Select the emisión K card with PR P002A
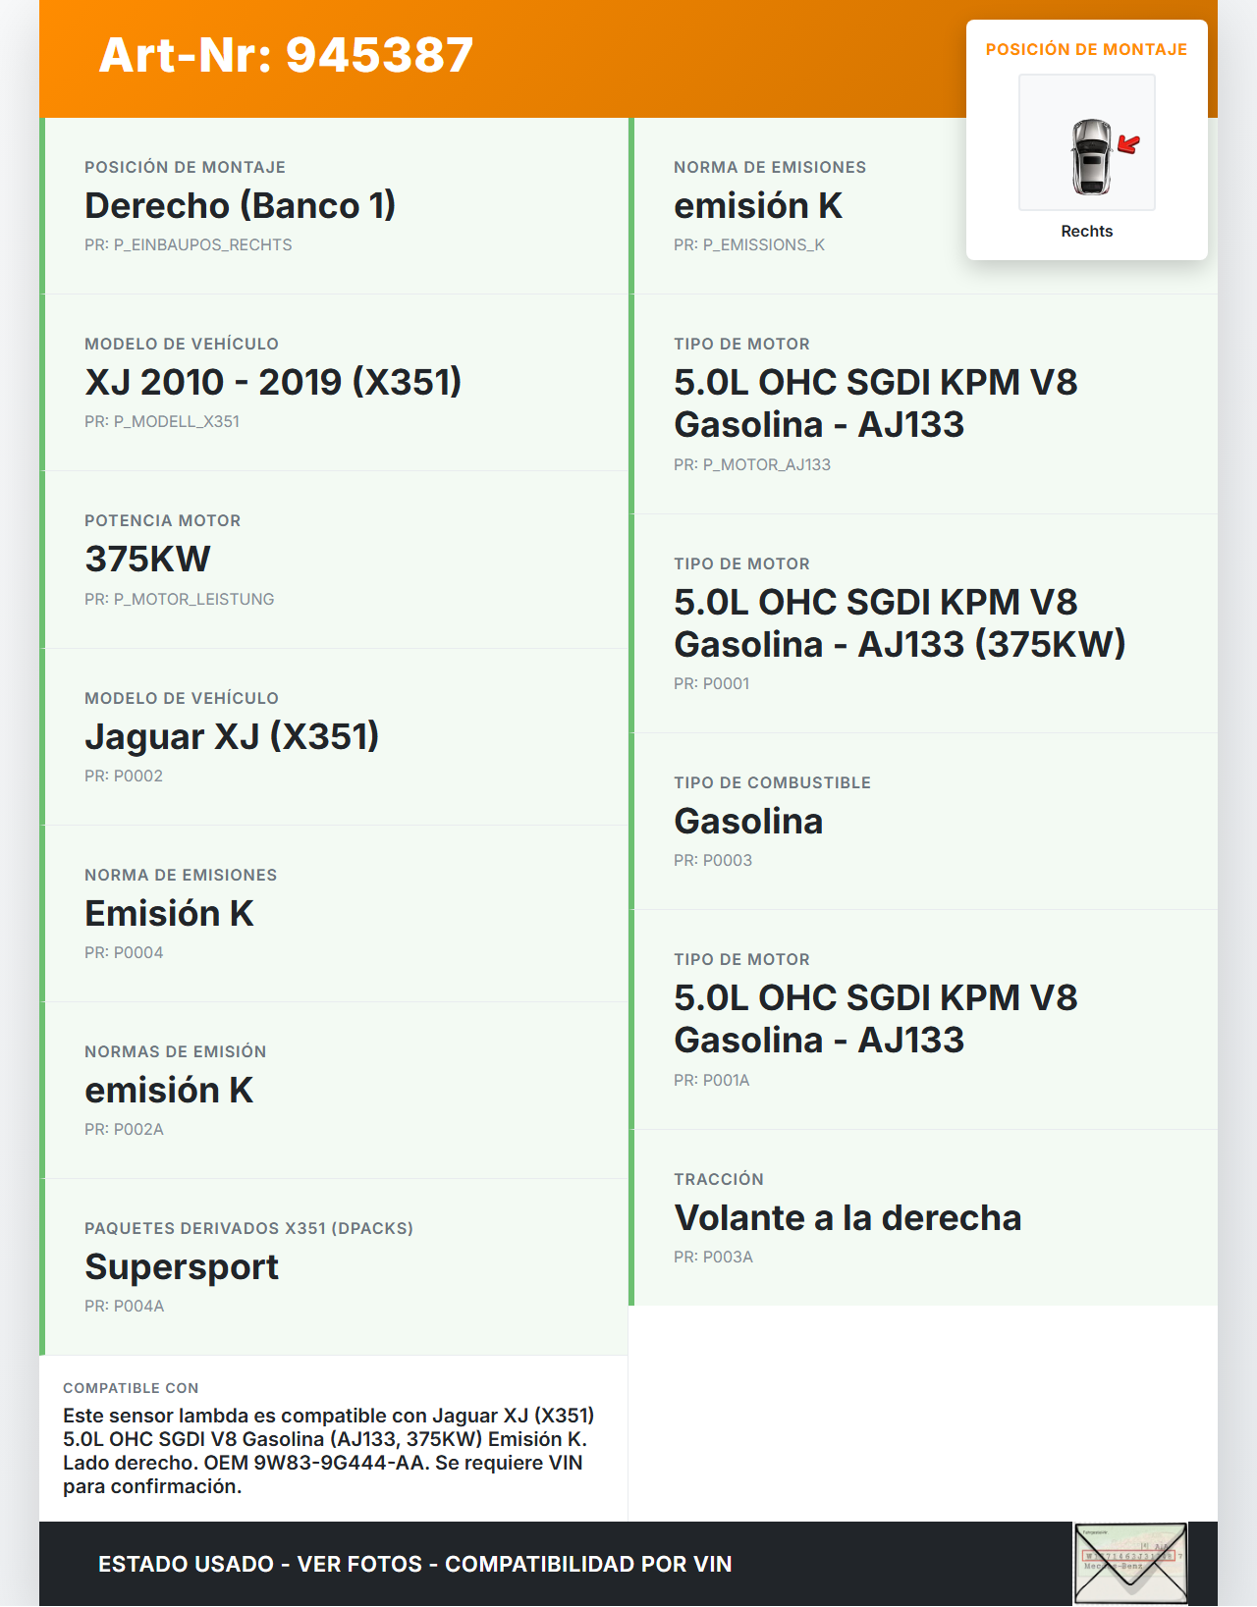 coord(336,1090)
